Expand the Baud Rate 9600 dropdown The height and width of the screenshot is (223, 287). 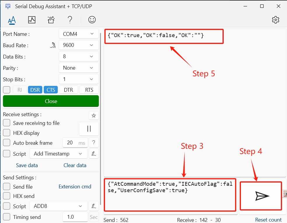click(78, 45)
